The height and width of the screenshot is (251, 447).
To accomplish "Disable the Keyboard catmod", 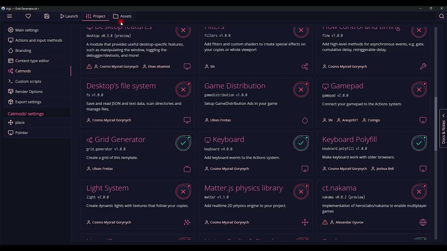I will pyautogui.click(x=301, y=143).
